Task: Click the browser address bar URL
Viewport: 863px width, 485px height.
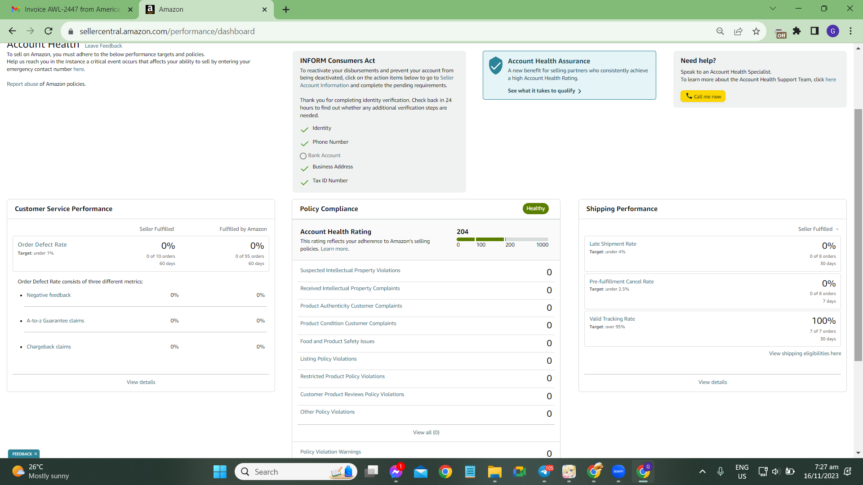Action: click(x=167, y=31)
